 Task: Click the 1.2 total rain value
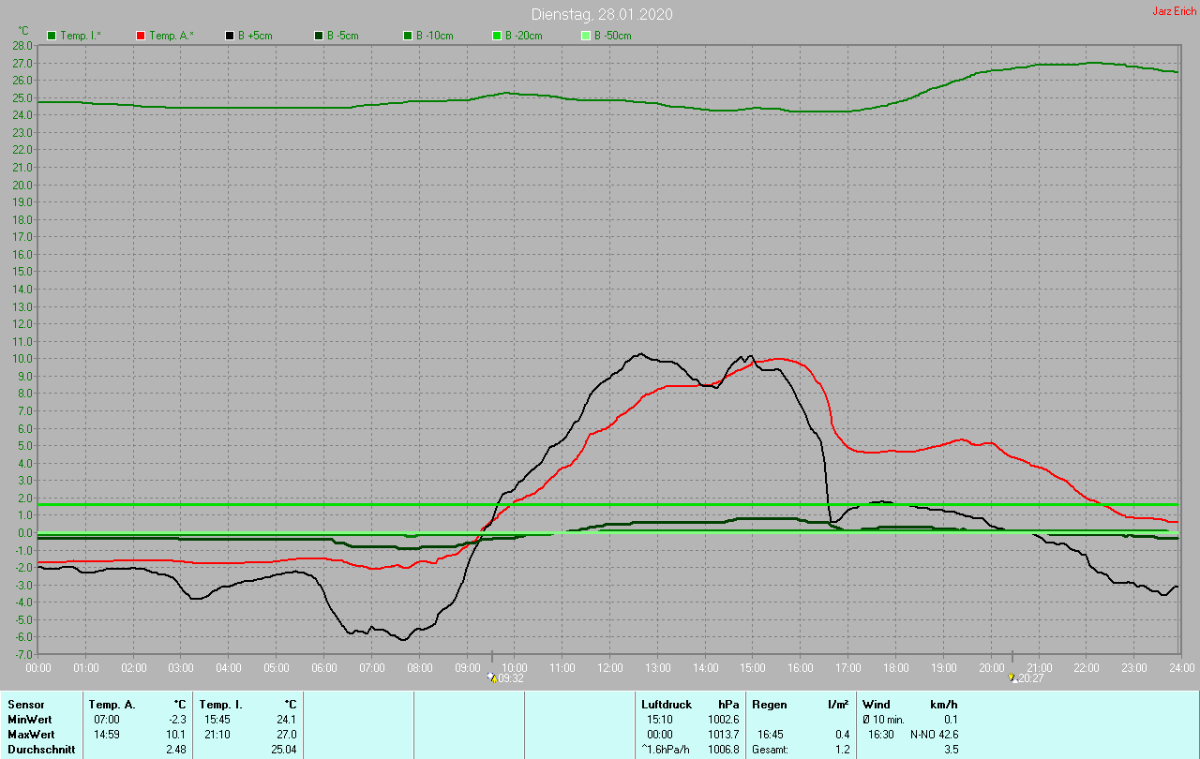pos(842,749)
